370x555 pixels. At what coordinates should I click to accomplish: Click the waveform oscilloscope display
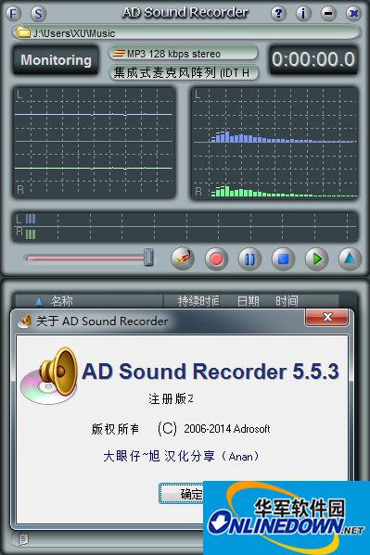click(x=95, y=143)
